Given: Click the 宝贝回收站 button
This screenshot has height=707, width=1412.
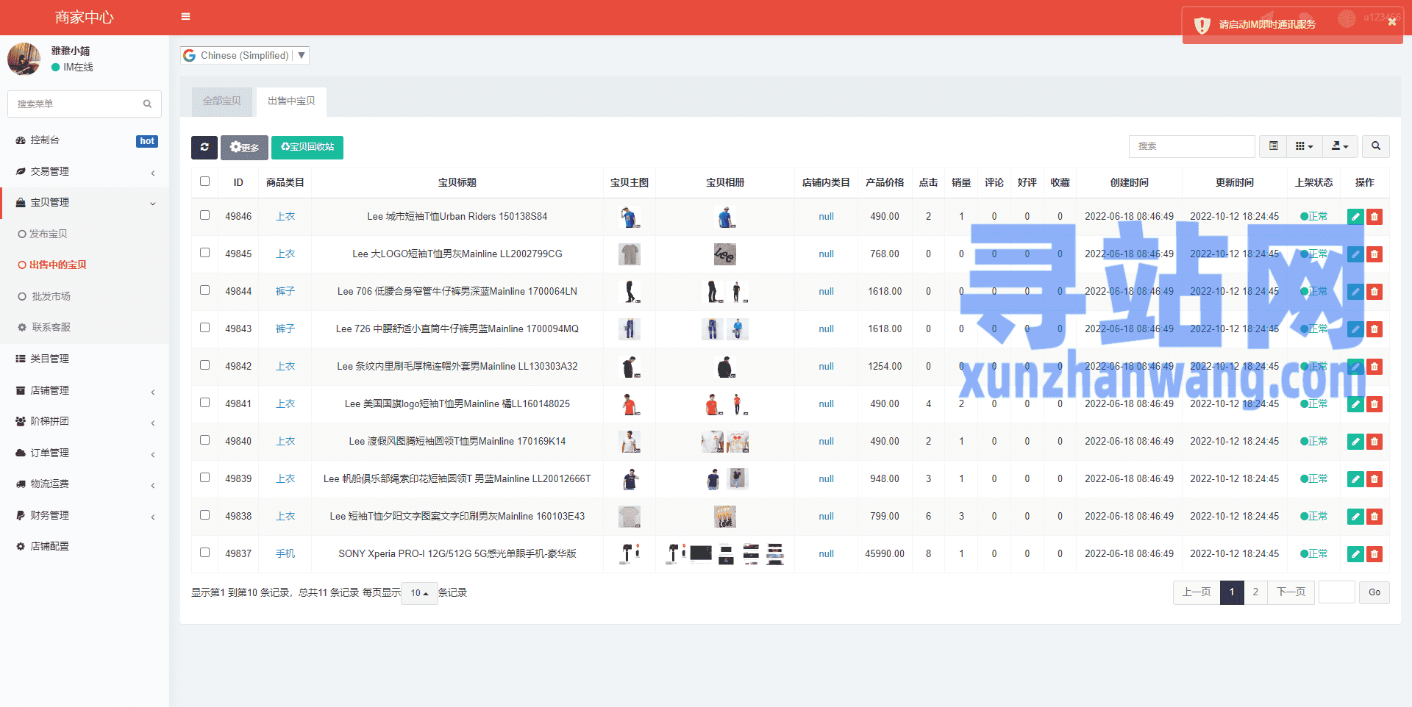Looking at the screenshot, I should point(307,147).
